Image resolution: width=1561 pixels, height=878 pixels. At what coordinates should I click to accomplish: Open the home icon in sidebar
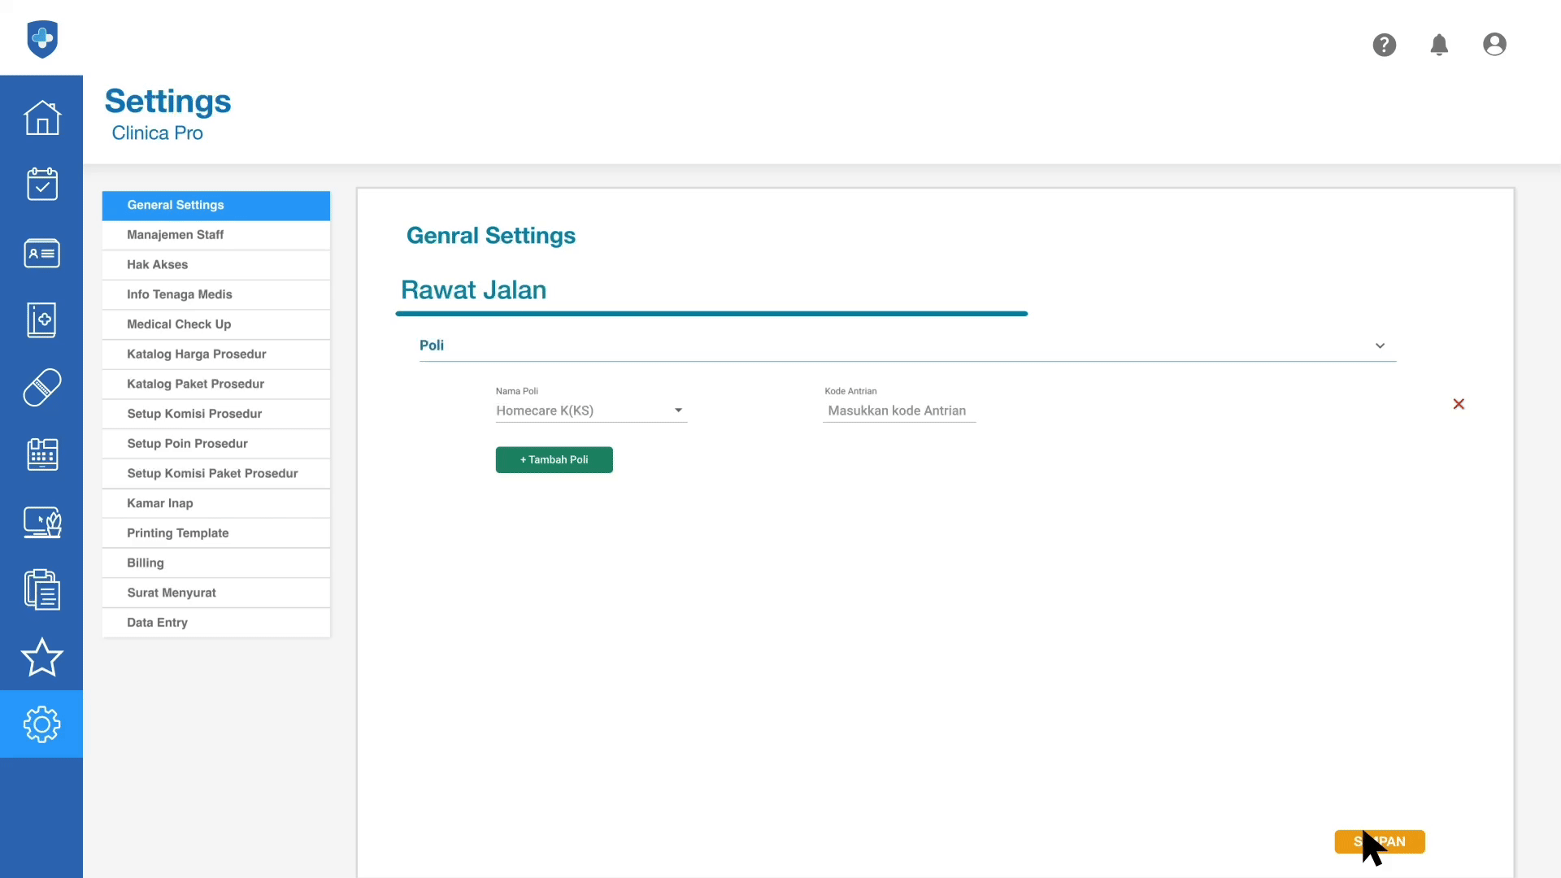click(41, 118)
